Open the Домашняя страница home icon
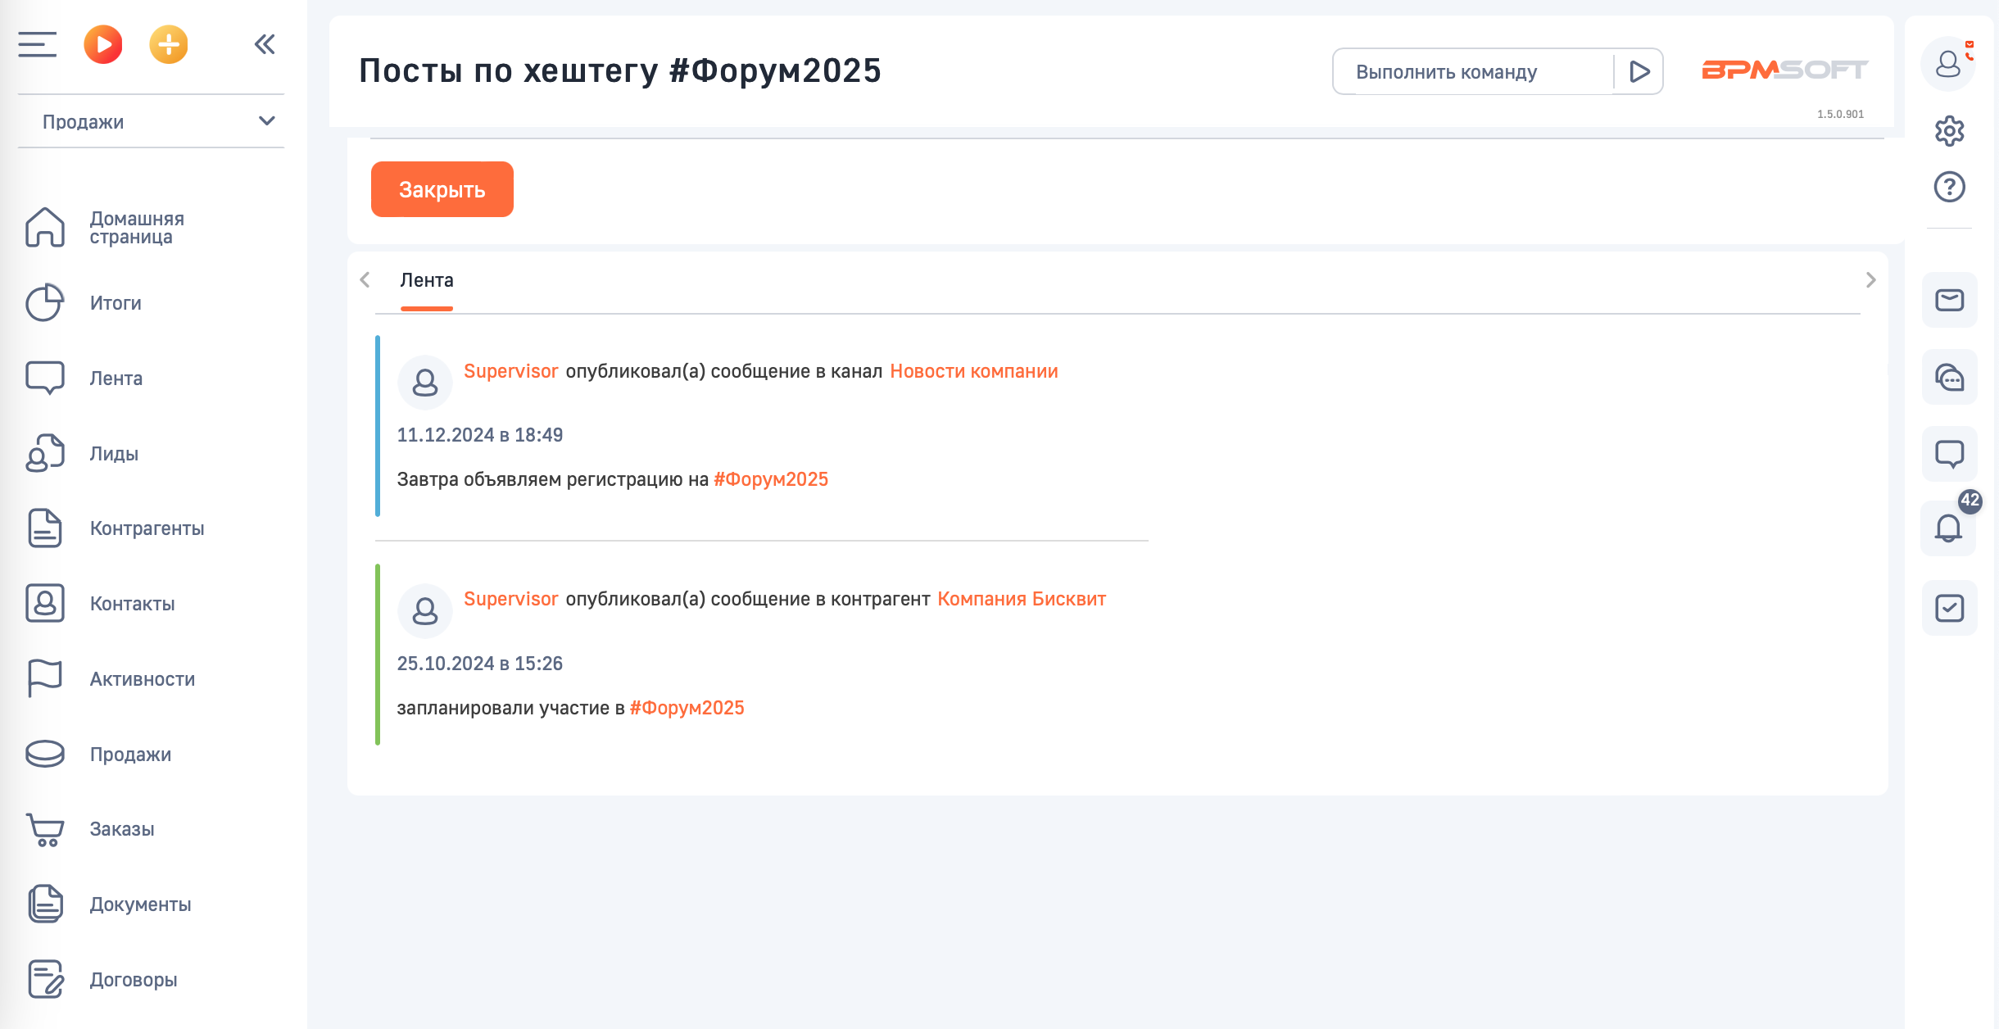Viewport: 1999px width, 1029px height. 45,227
